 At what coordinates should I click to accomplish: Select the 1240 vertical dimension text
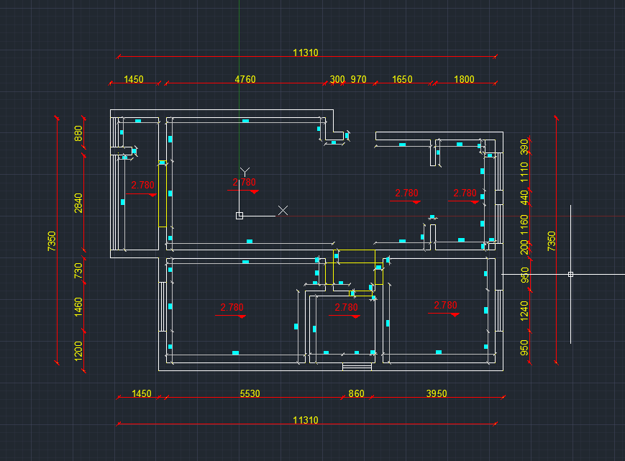tap(524, 310)
